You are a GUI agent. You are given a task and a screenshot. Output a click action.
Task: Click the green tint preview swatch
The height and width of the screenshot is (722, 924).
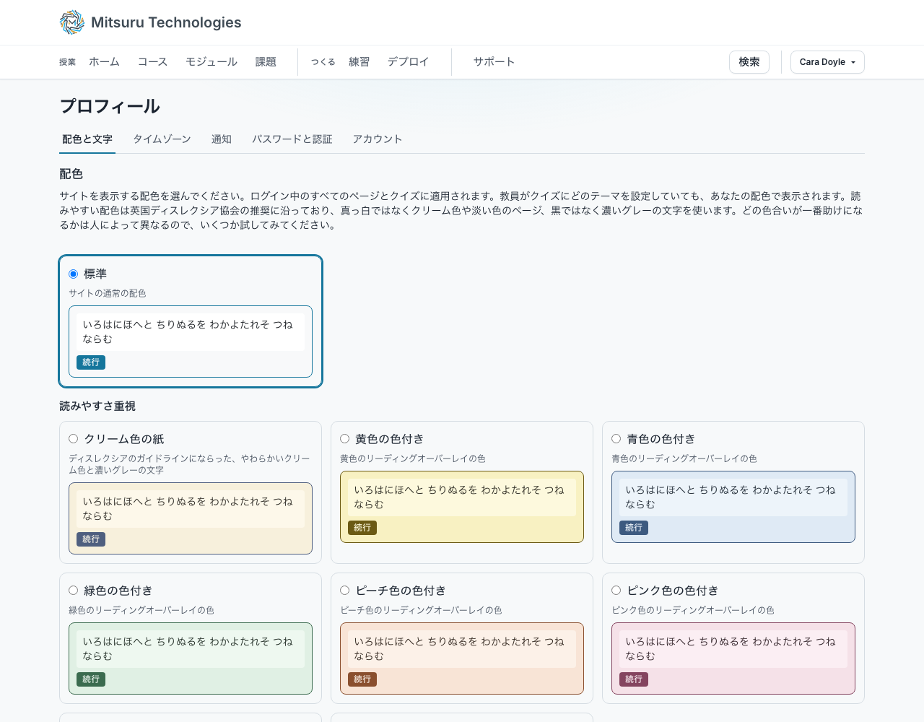point(191,658)
